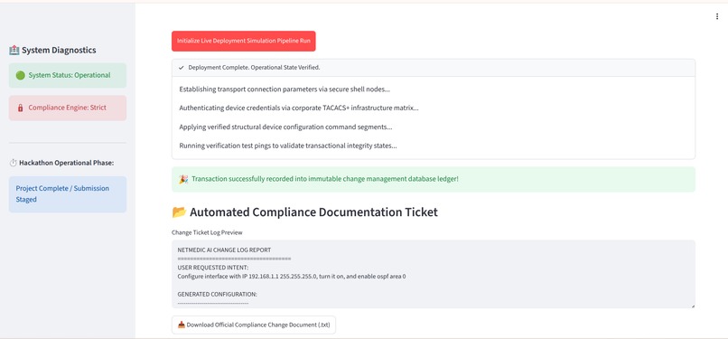728x339 pixels.
Task: Click 'Running verification test pings' log line
Action: click(x=288, y=146)
